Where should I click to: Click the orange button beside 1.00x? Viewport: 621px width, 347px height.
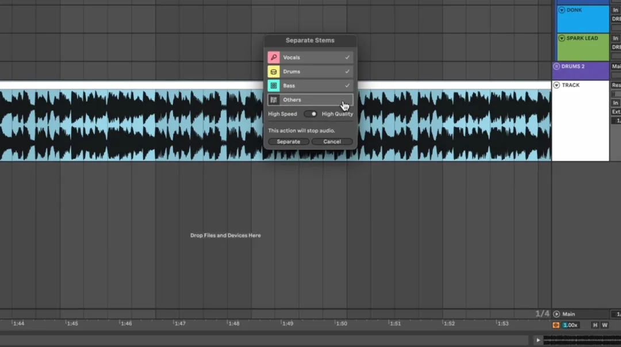(556, 325)
